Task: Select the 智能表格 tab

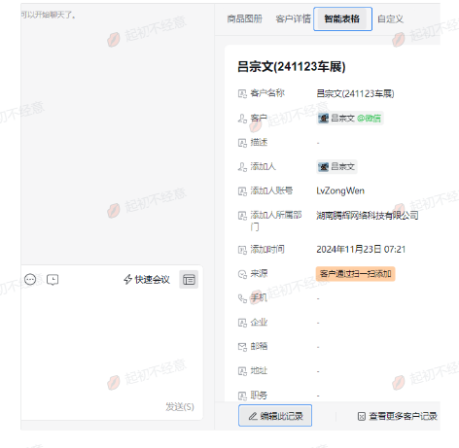Action: point(342,19)
